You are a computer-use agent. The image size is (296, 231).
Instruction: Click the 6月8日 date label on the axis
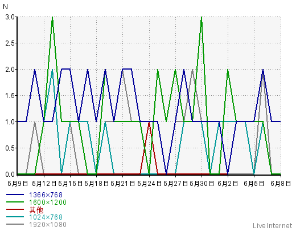pos(281,184)
